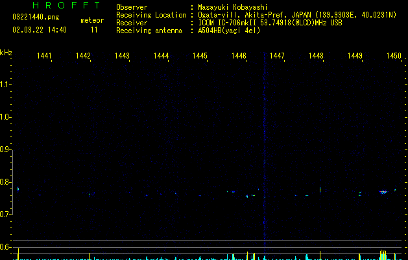Screen dimensions: 408x260
Task: Select the filename 03221440.png
Action: pyautogui.click(x=36, y=17)
